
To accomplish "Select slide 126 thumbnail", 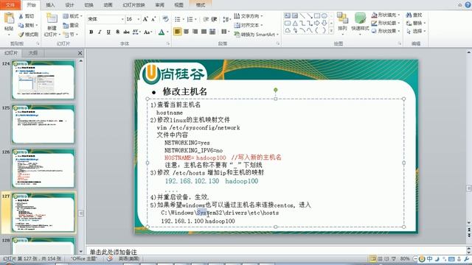I will click(43, 169).
